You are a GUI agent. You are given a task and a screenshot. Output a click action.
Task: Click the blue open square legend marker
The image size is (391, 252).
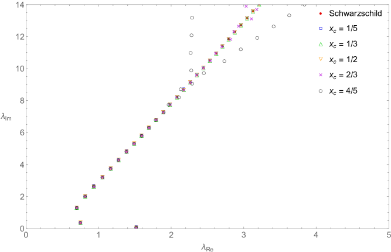pos(320,28)
